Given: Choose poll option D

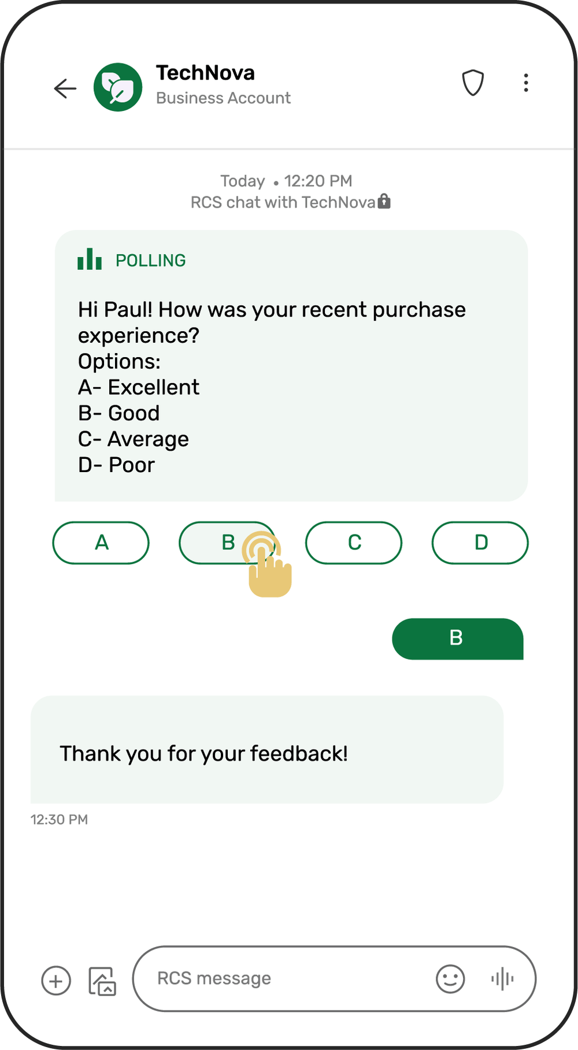Looking at the screenshot, I should point(480,543).
